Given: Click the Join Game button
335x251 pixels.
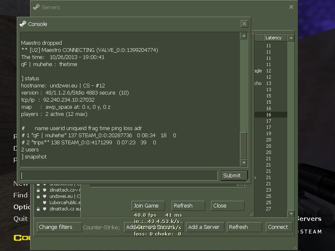Looking at the screenshot, I should pos(148,206).
